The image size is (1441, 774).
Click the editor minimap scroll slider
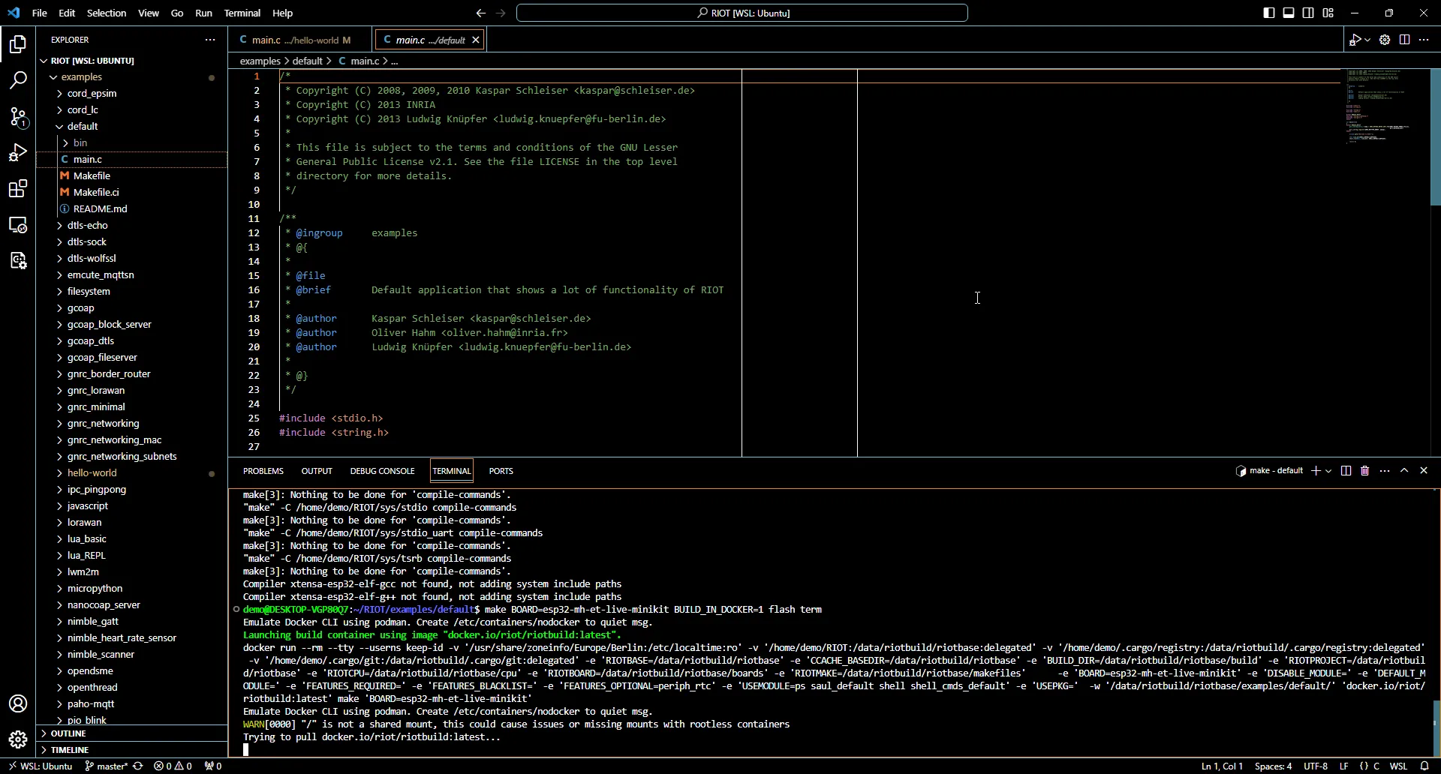coord(1435,137)
